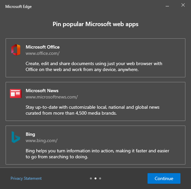Click the Bing description about searching to doing
This screenshot has height=189, width=191.
(x=97, y=154)
